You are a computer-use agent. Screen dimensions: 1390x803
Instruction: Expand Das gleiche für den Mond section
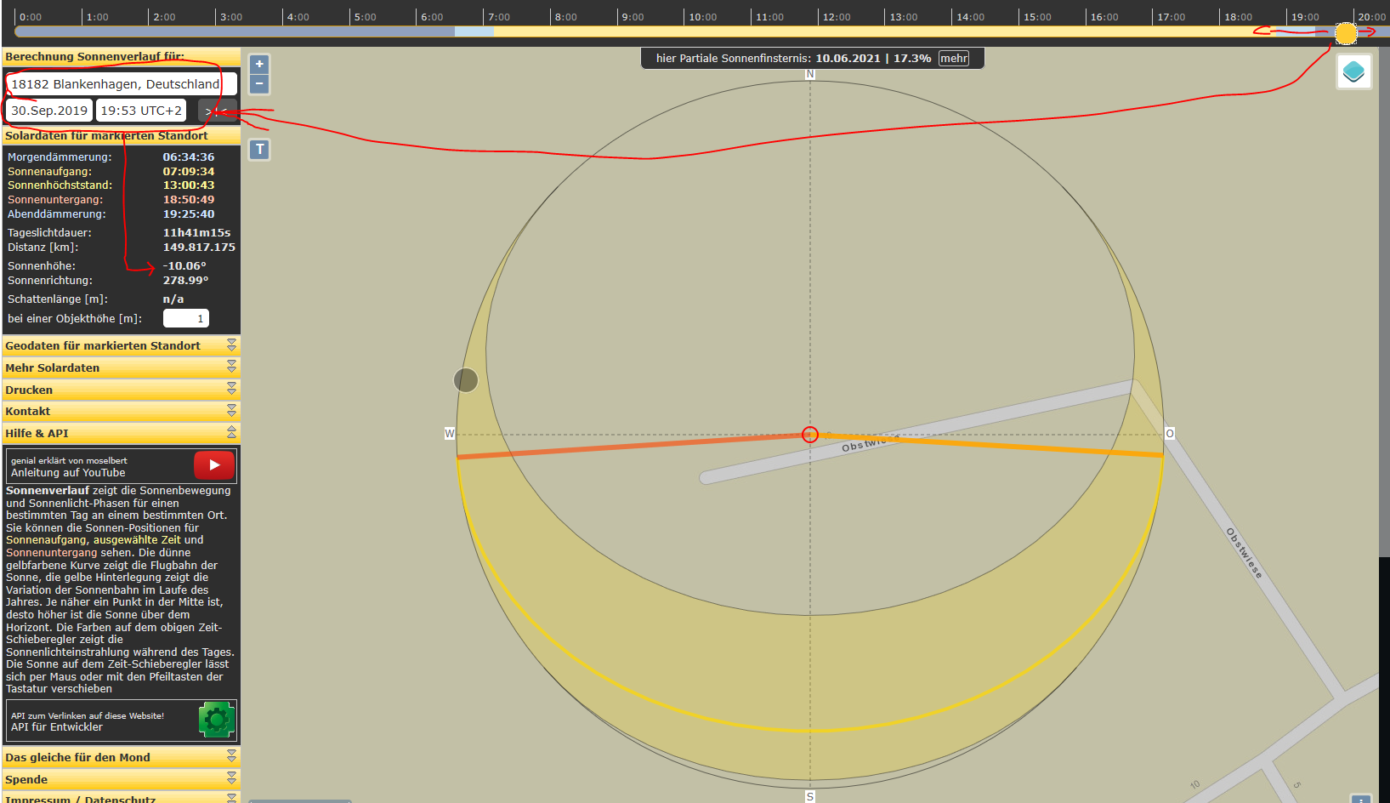(122, 757)
